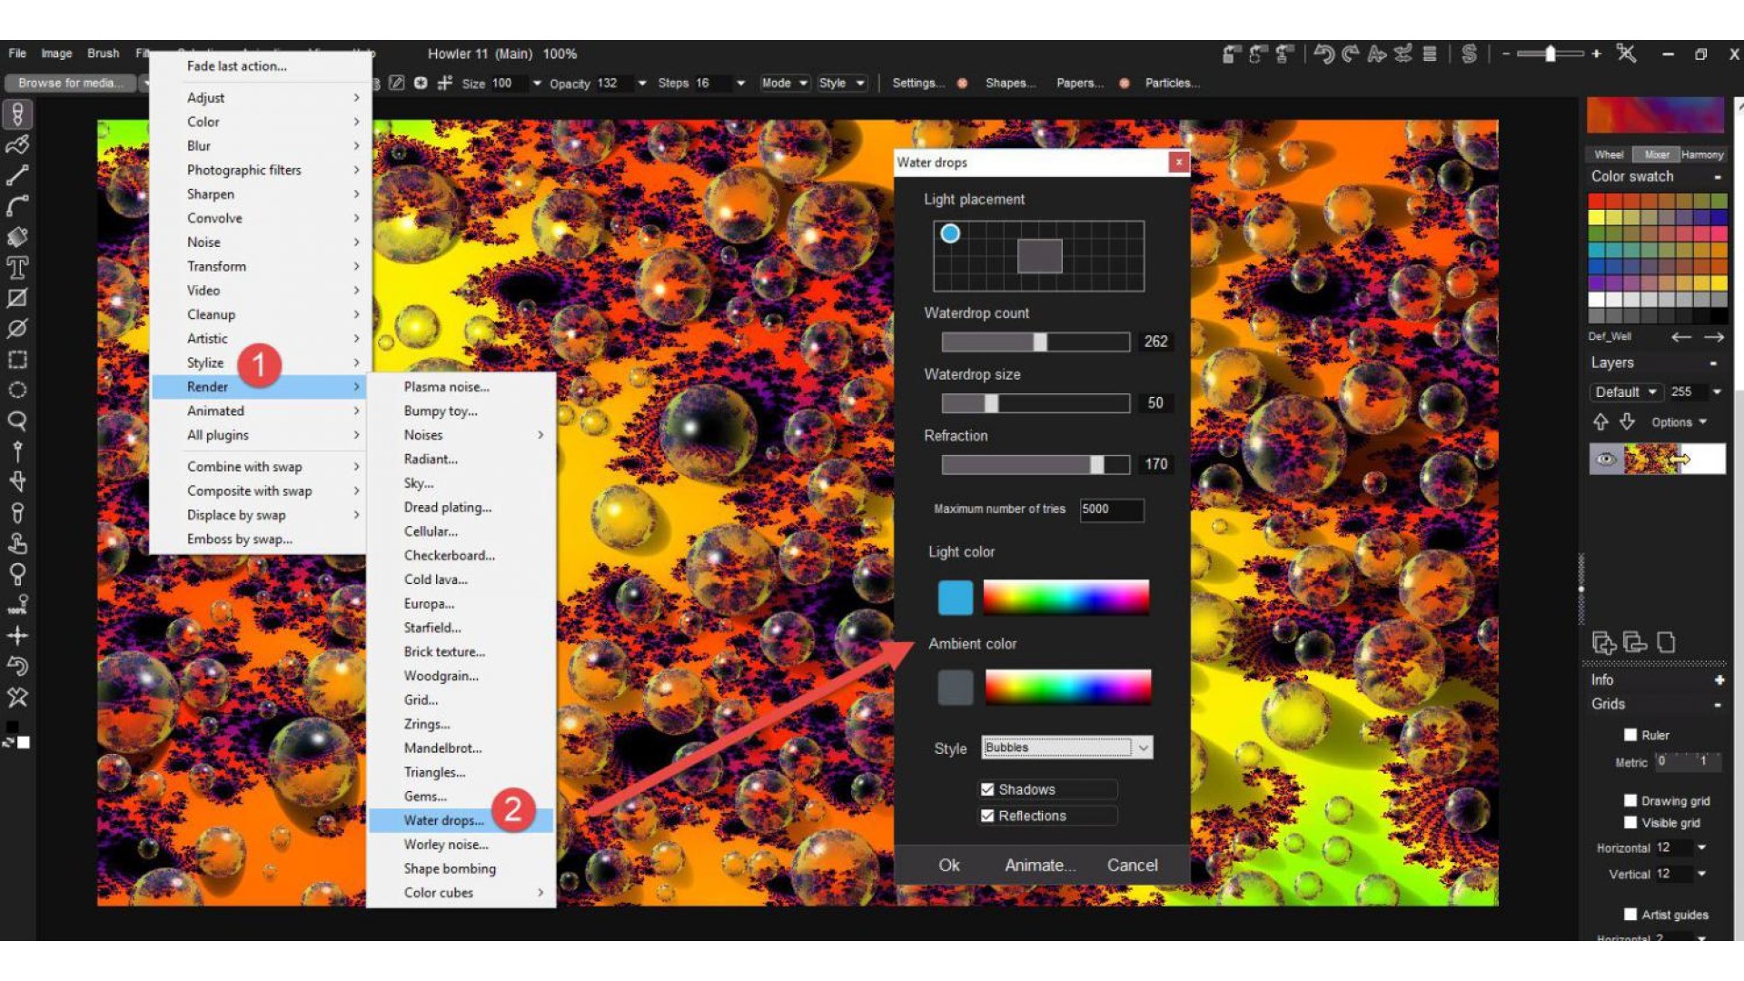This screenshot has width=1744, height=981.
Task: Open the Default layer blend mode dropdown
Action: [x=1626, y=392]
